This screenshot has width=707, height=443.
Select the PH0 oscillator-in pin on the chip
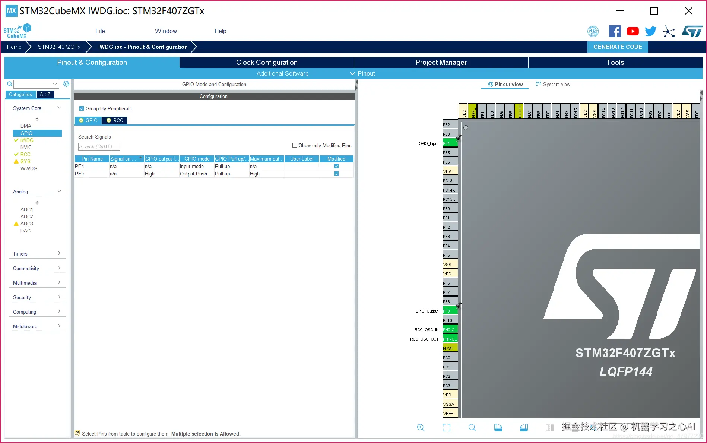450,330
